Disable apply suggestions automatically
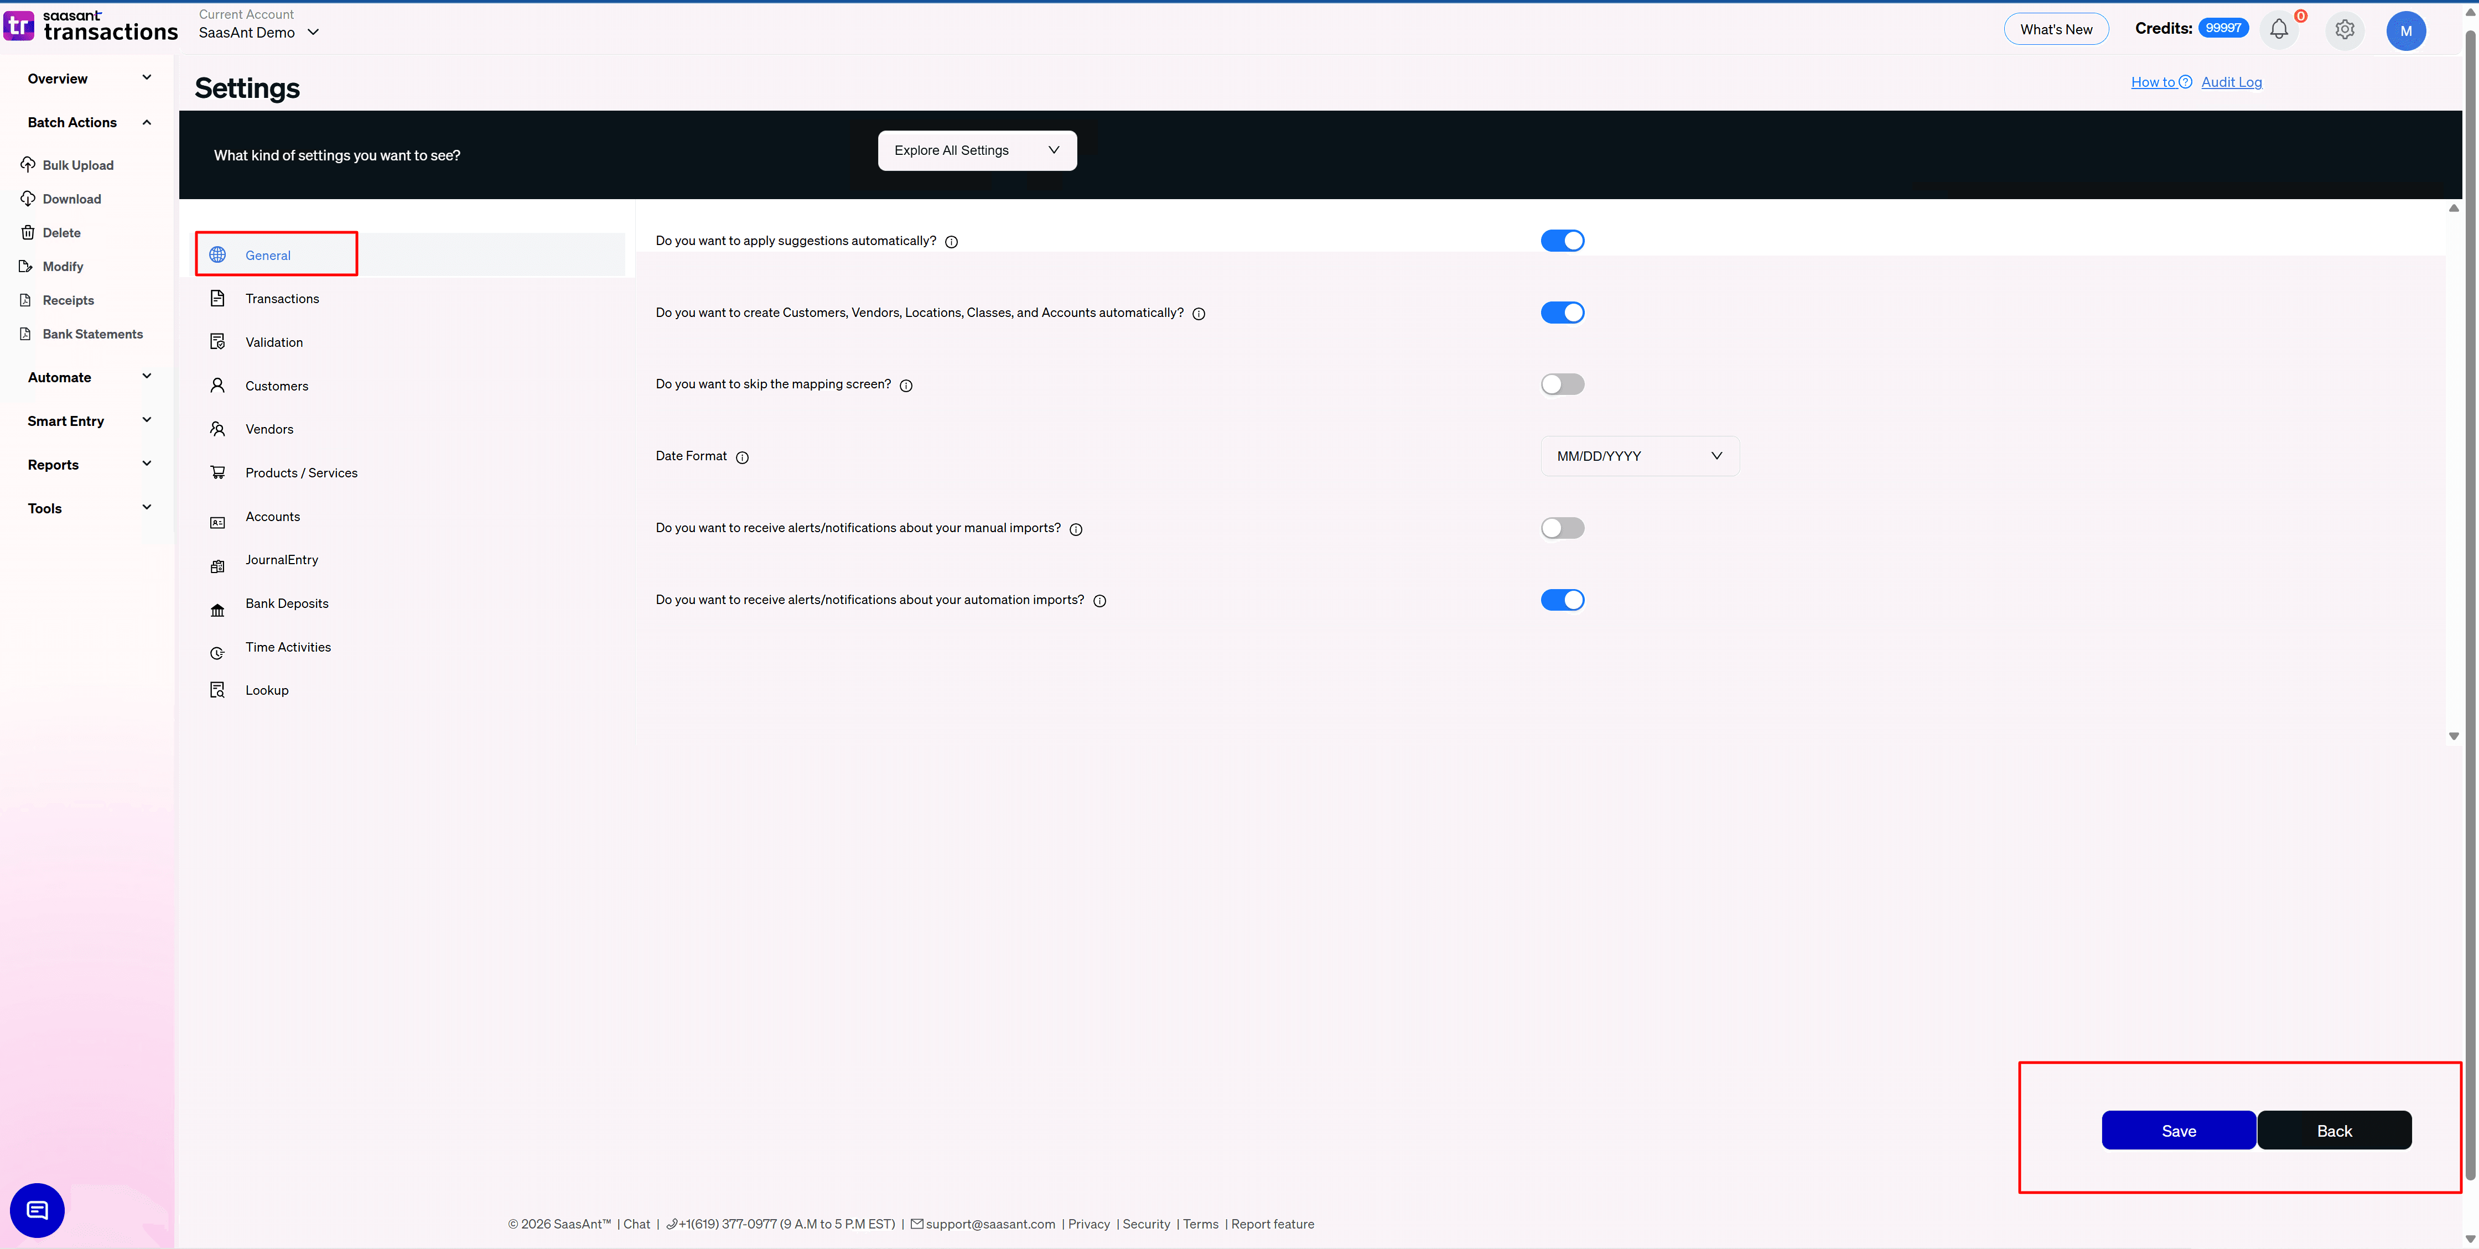The height and width of the screenshot is (1249, 2479). tap(1562, 241)
